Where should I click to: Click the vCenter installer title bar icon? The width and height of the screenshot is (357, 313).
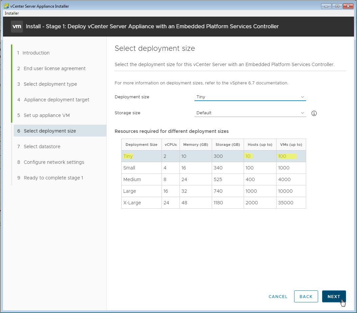pyautogui.click(x=6, y=6)
